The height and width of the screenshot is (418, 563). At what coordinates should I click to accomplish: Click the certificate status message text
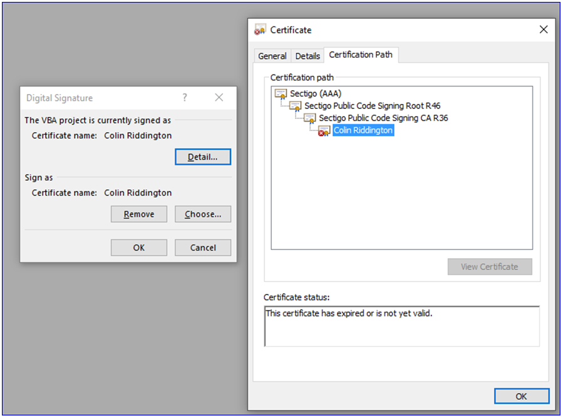point(349,313)
